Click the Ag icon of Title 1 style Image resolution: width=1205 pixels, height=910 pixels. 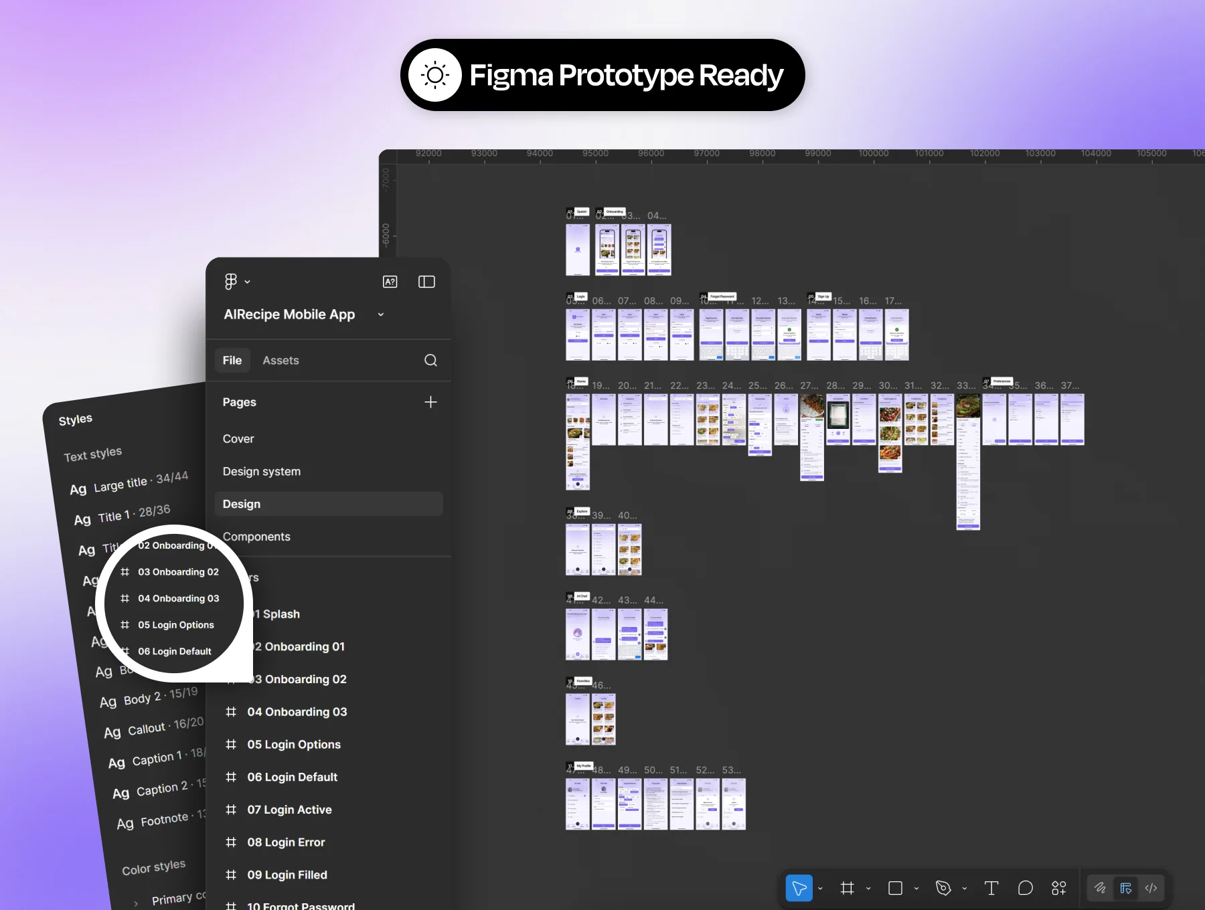[82, 520]
